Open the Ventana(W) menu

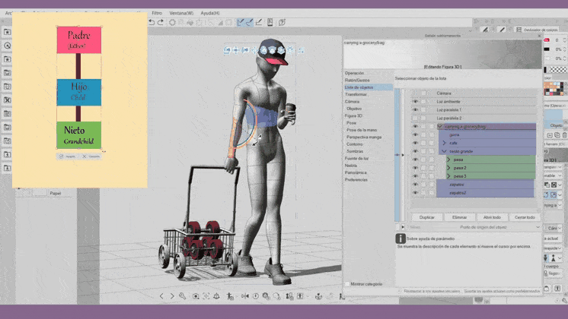click(x=181, y=13)
